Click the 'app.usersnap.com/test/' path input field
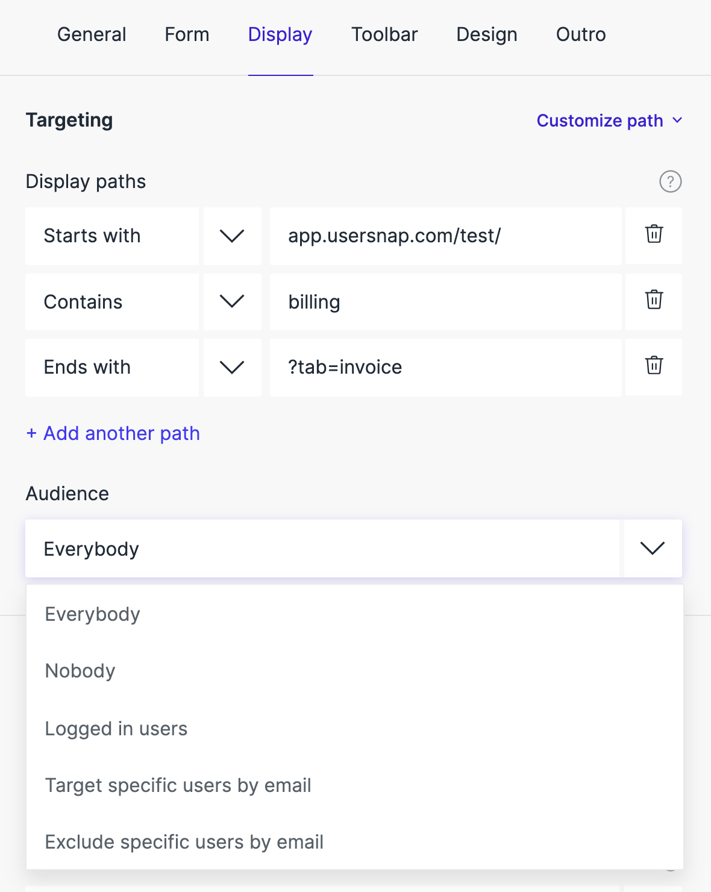The height and width of the screenshot is (892, 711). tap(445, 236)
